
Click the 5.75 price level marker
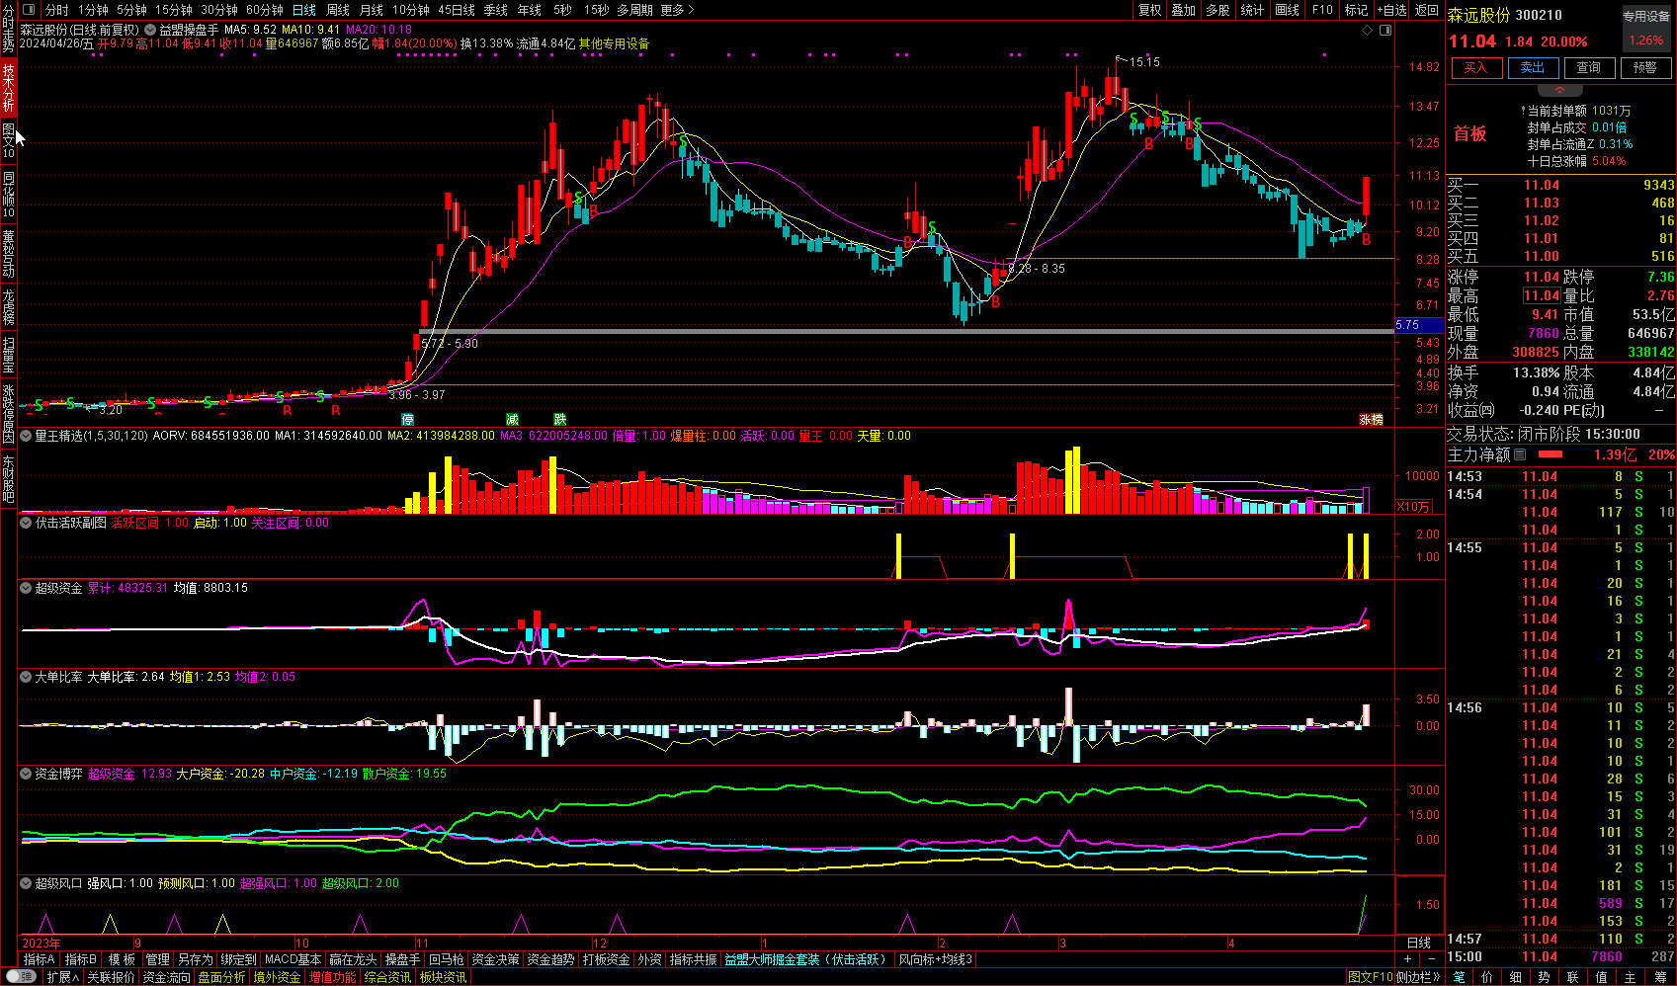[1419, 325]
